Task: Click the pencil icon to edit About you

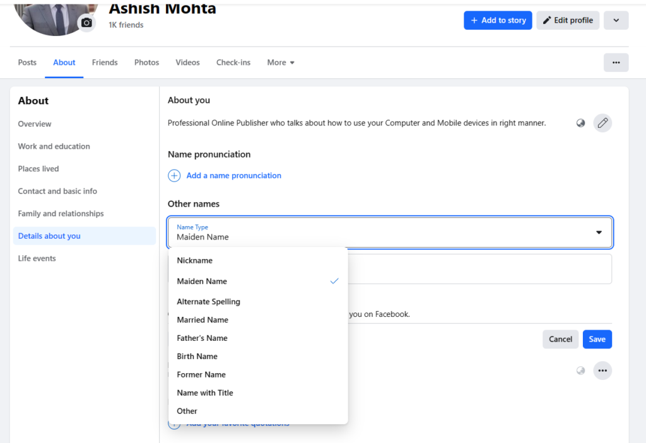Action: tap(602, 123)
